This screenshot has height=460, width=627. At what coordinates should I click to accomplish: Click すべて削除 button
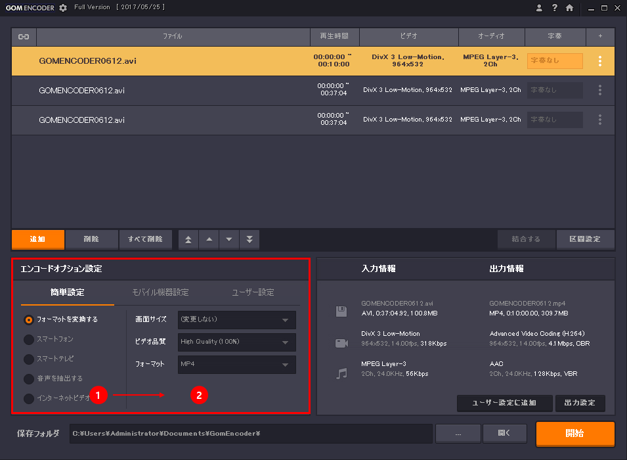point(146,239)
